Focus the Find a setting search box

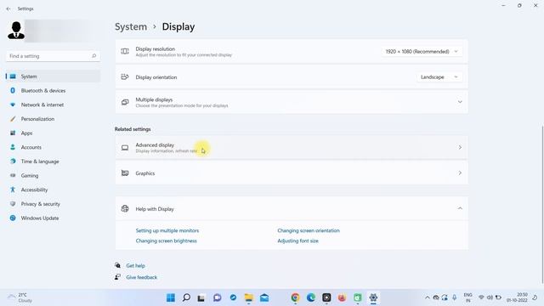click(x=53, y=56)
